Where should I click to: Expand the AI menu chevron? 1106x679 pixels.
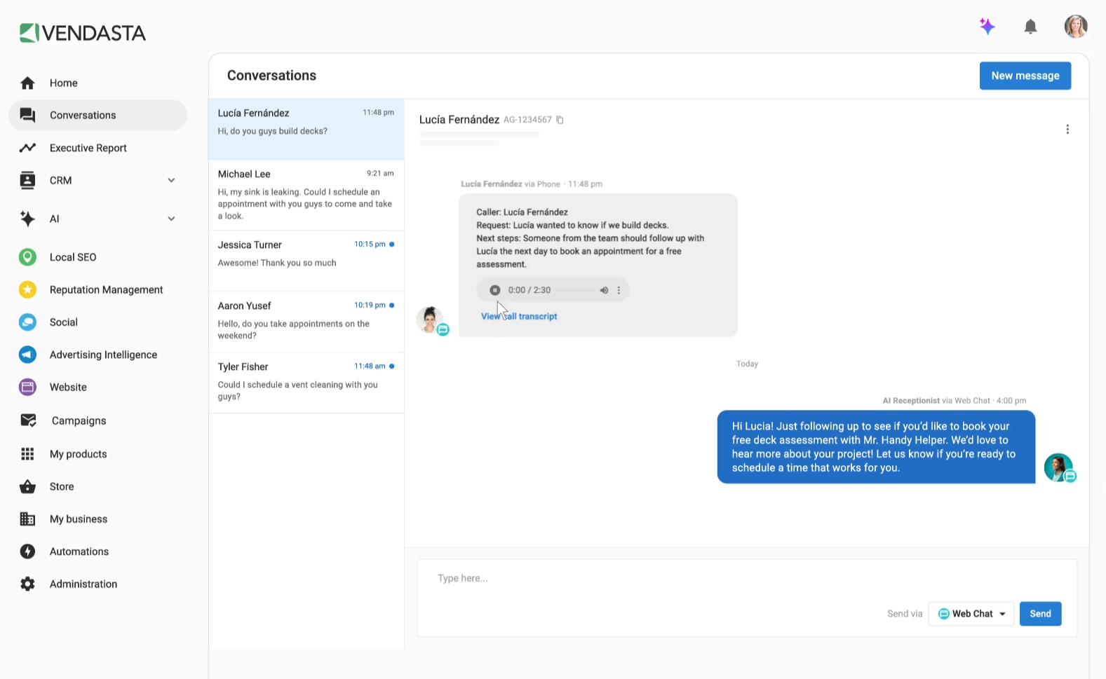click(171, 219)
